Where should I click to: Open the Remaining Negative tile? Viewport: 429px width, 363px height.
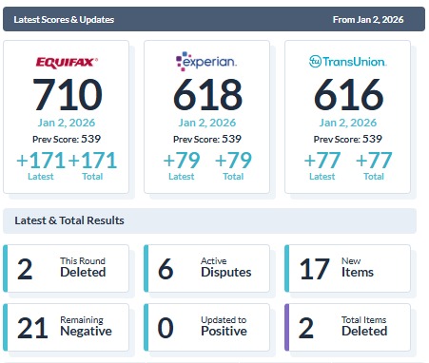coord(67,327)
